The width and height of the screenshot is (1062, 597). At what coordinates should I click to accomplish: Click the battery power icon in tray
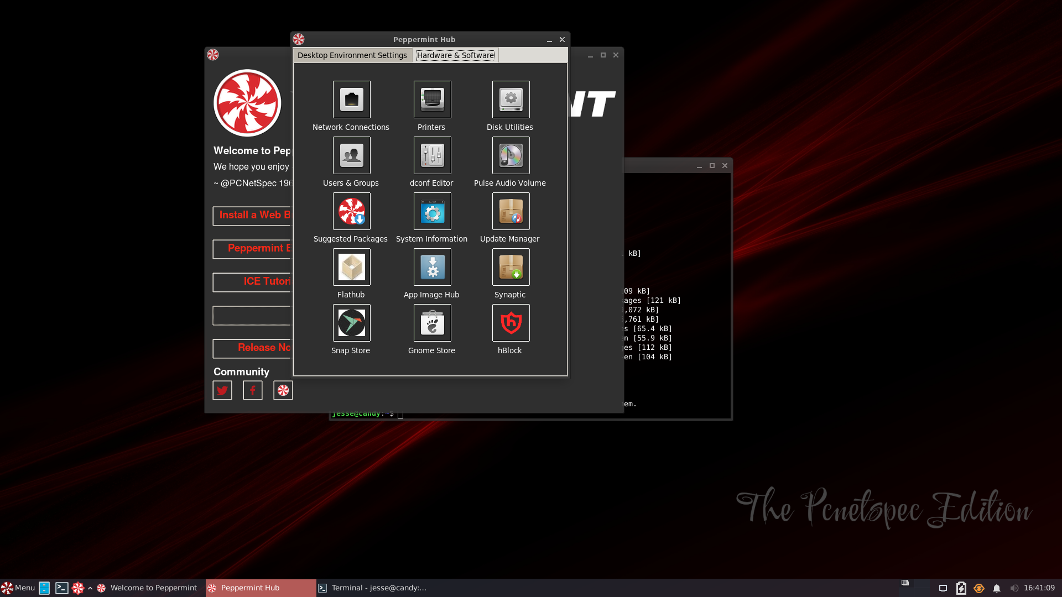tap(961, 588)
